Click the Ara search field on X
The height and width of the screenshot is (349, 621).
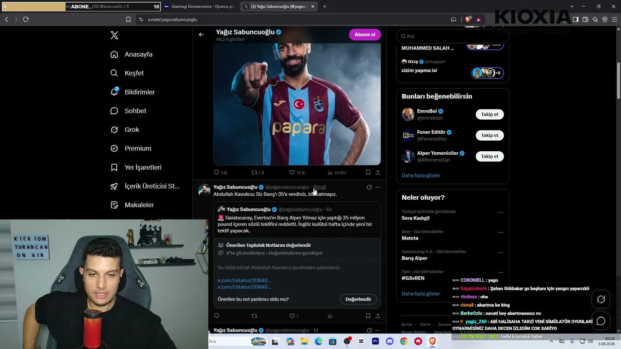pos(452,36)
